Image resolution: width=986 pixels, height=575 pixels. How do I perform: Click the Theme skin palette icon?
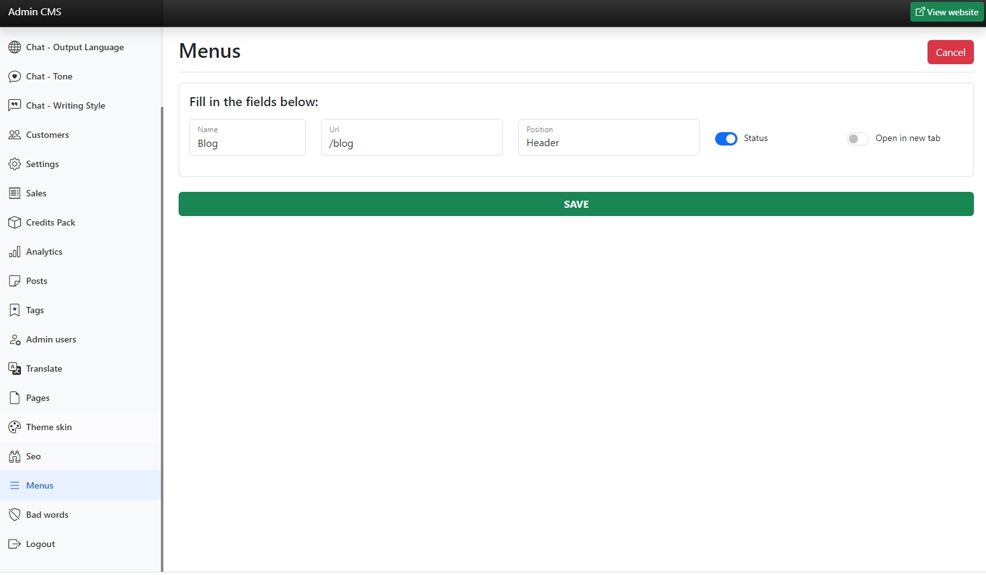coord(15,427)
